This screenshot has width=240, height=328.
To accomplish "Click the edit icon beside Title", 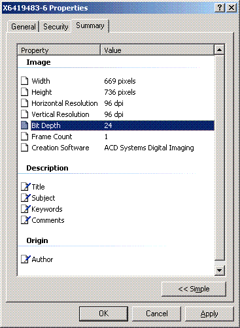I will pos(26,187).
